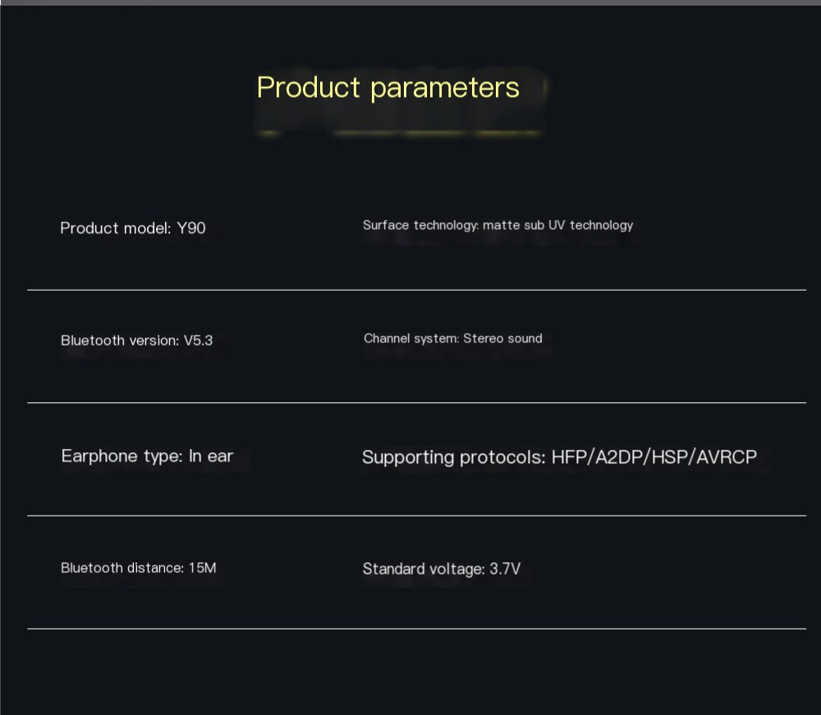
Task: Click the divider line below Product model row
Action: pyautogui.click(x=416, y=290)
